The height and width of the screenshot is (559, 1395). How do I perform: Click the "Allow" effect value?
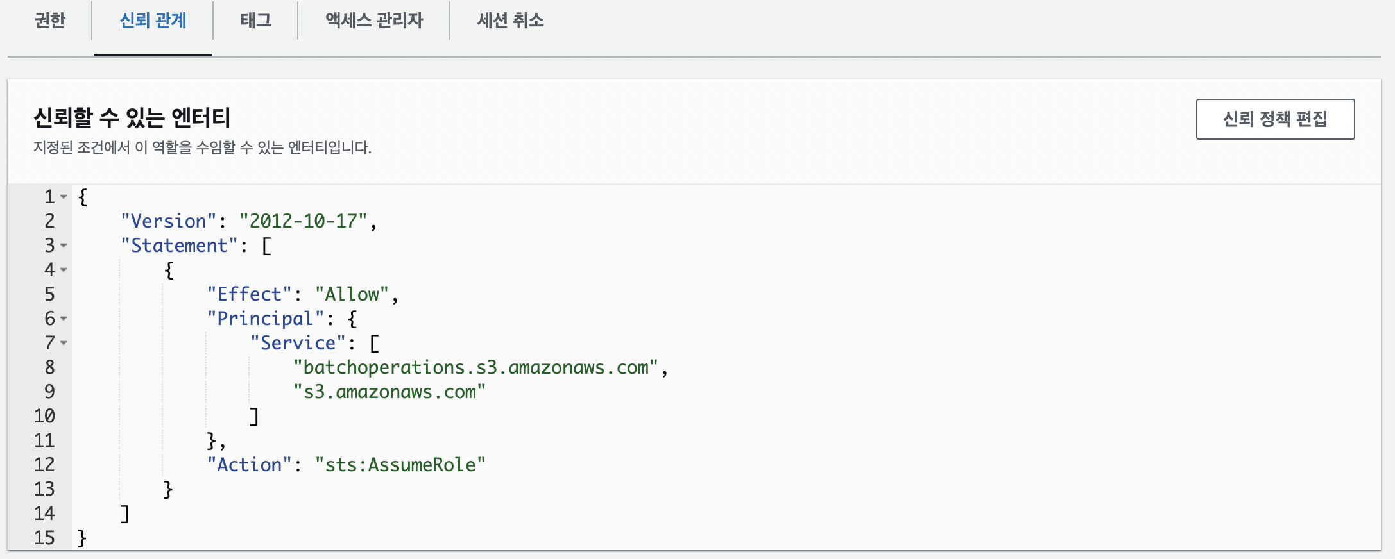point(352,294)
